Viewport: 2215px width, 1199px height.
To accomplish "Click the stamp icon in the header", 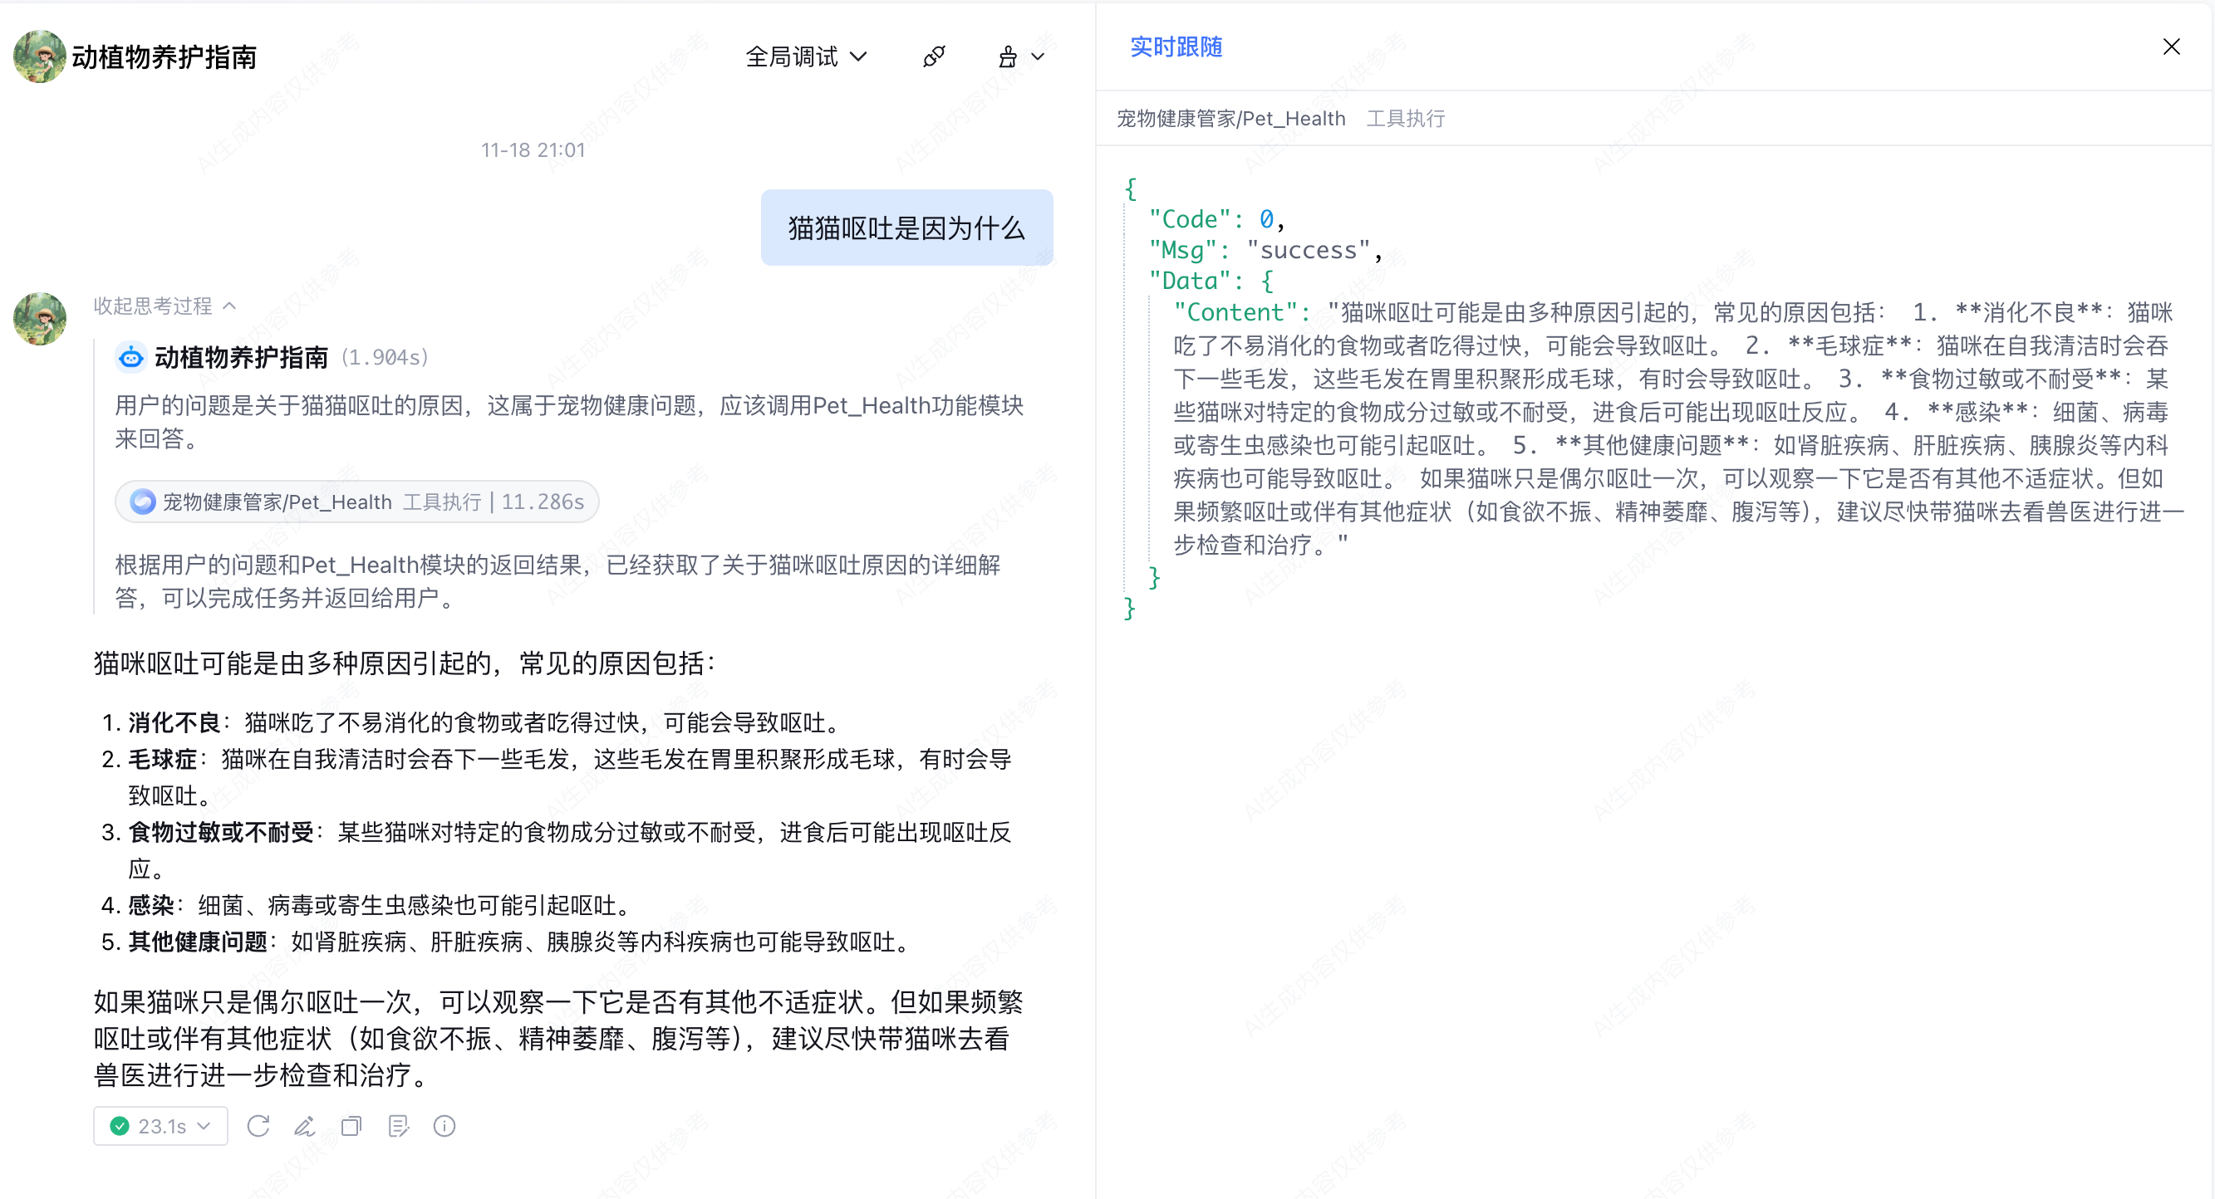I will click(1008, 56).
